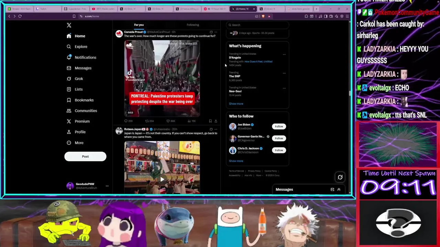This screenshot has width=440, height=247.
Task: Switch to the For you tab
Action: (139, 25)
